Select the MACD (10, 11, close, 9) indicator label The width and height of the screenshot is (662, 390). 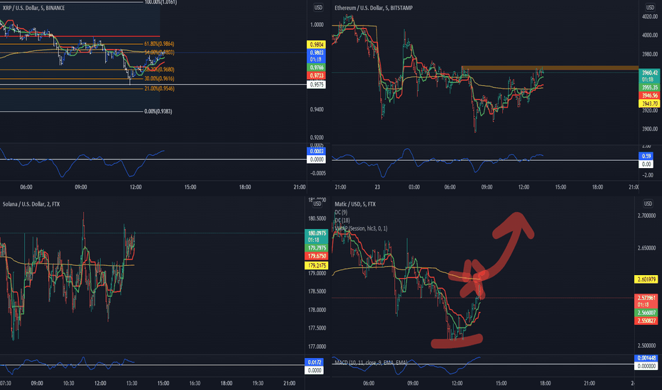[x=371, y=362]
